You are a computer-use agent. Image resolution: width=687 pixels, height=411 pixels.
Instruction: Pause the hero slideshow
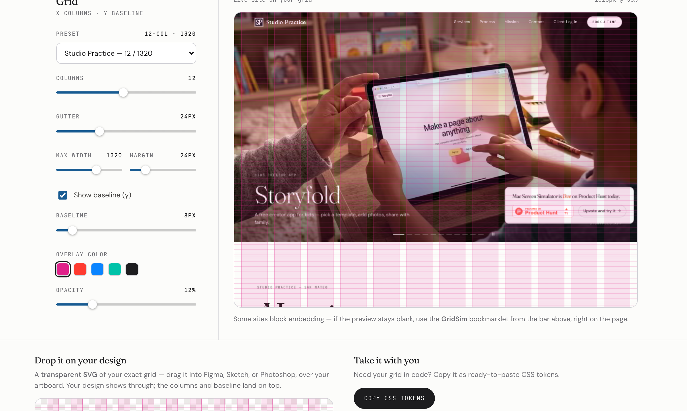[x=493, y=234]
